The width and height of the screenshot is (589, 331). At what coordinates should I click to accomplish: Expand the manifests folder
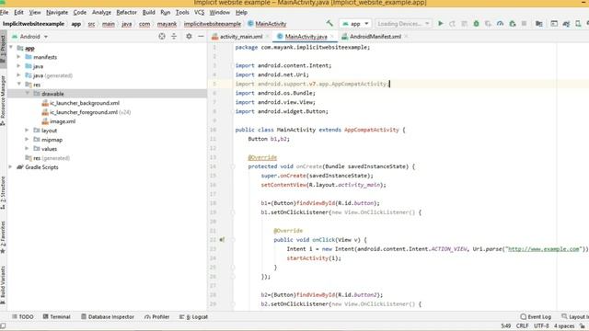tap(18, 57)
